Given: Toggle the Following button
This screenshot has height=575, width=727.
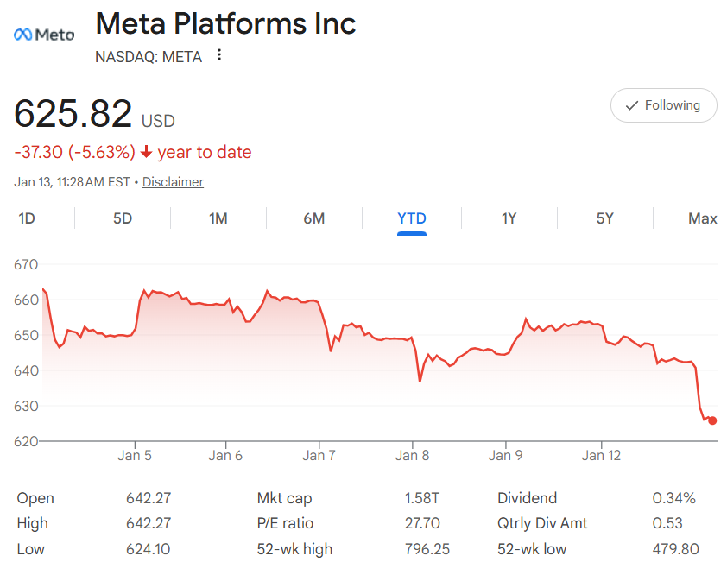Looking at the screenshot, I should [x=663, y=105].
